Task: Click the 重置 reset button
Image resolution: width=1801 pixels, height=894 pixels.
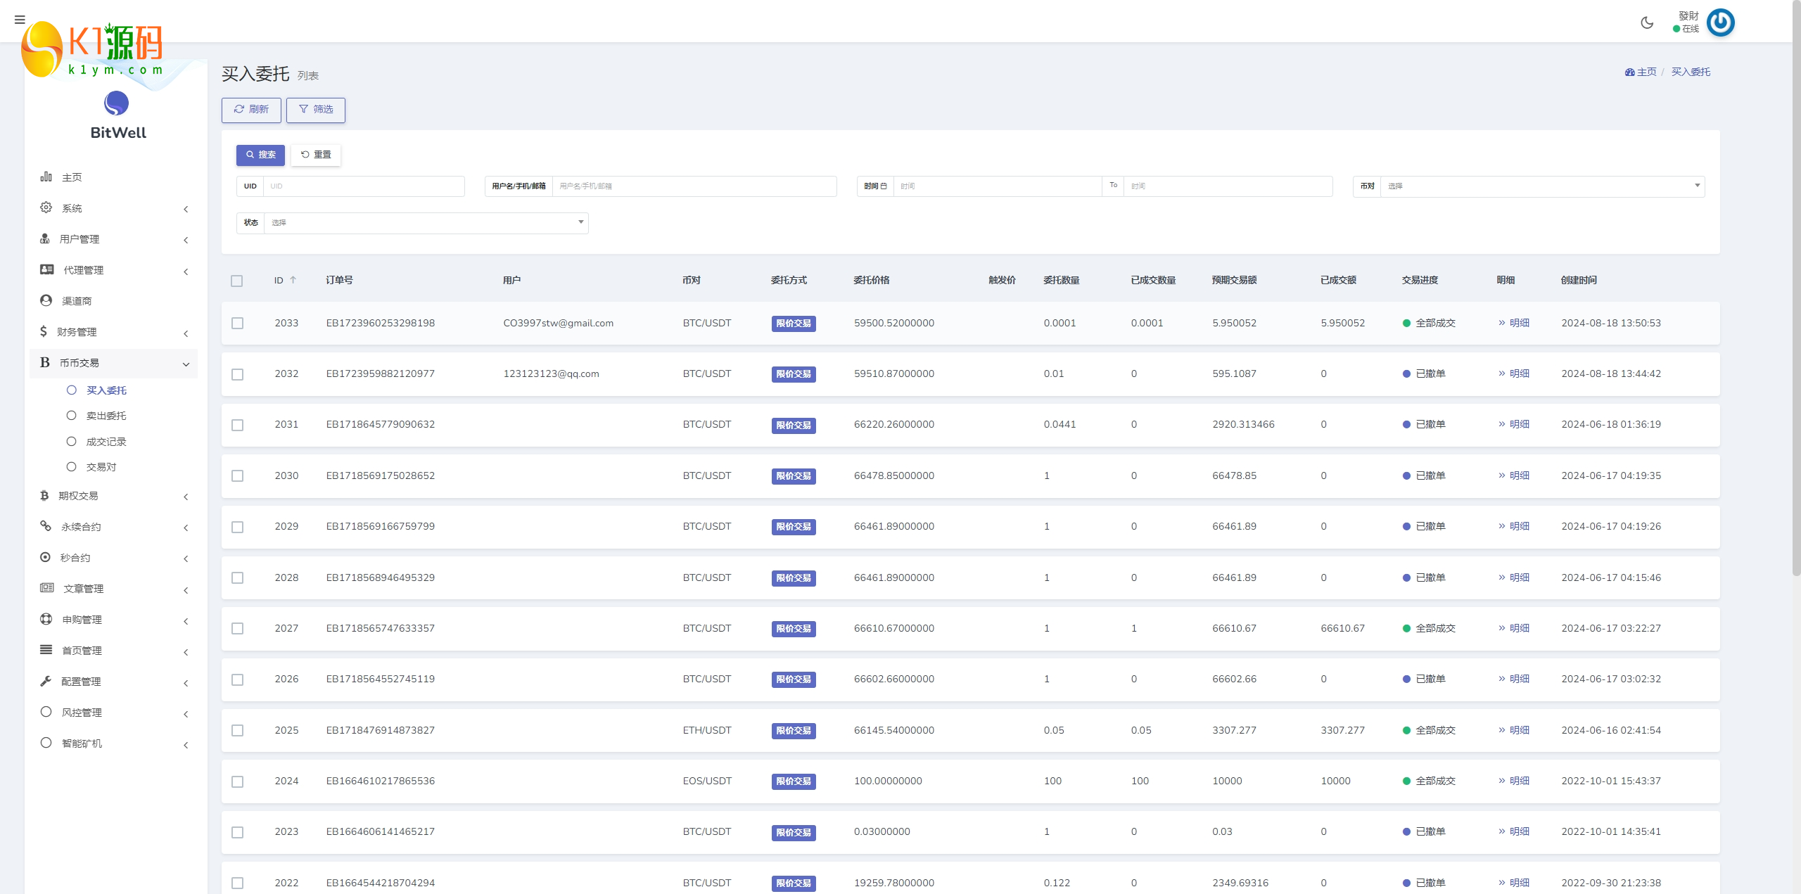Action: coord(316,155)
